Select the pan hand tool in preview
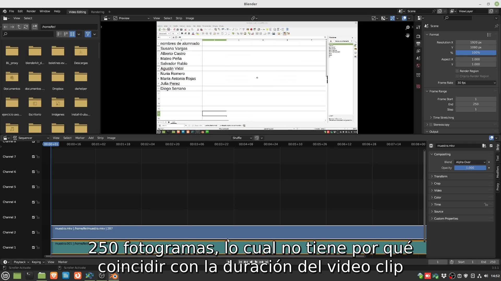The image size is (501, 281). [x=408, y=35]
